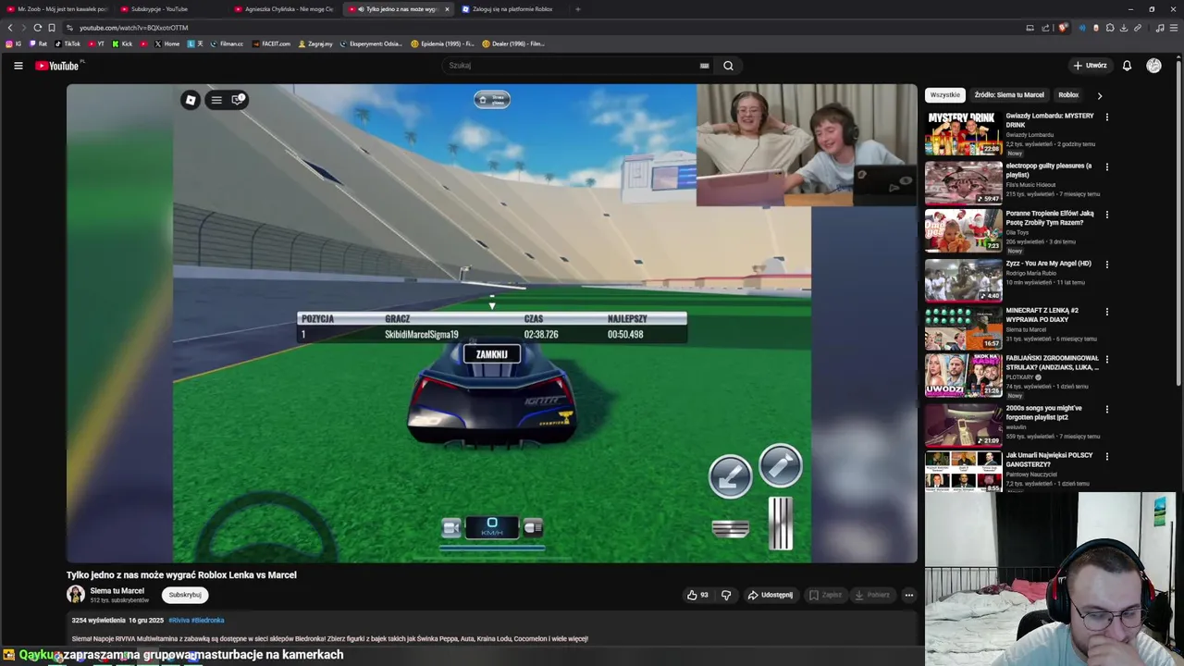Open options for electropop guilty pleasures video
This screenshot has width=1184, height=666.
click(1106, 167)
